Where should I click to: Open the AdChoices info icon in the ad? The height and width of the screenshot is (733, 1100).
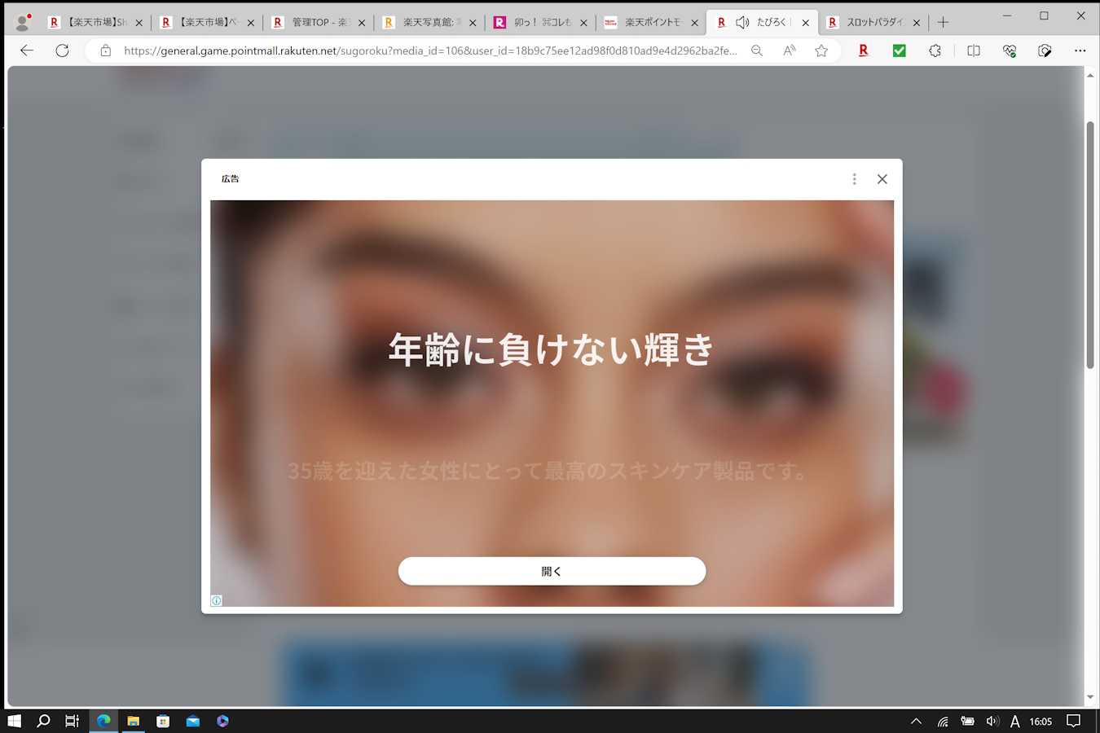[216, 600]
